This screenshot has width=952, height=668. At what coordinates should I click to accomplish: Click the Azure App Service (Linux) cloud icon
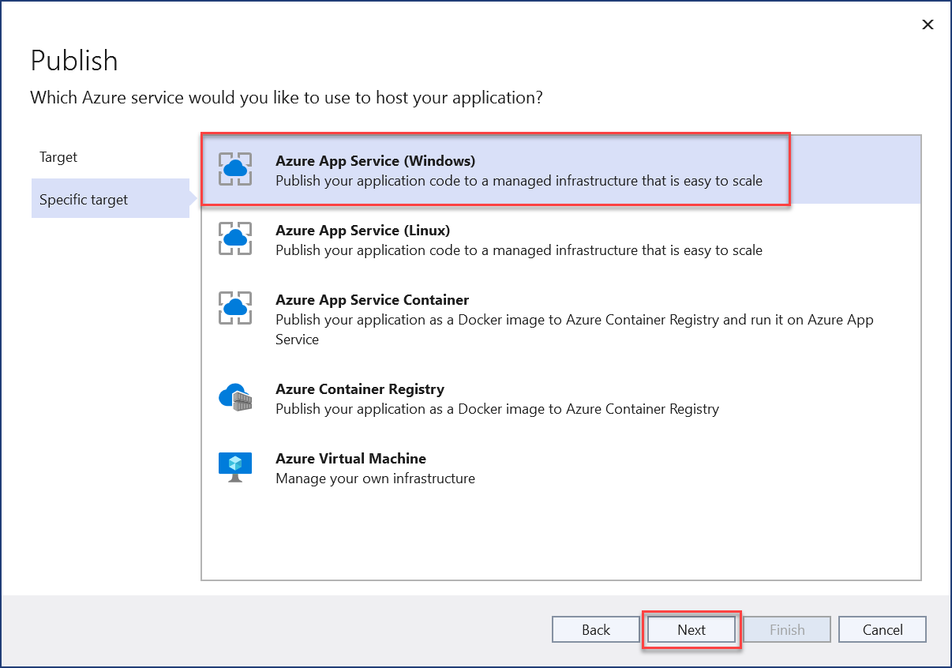(x=234, y=239)
